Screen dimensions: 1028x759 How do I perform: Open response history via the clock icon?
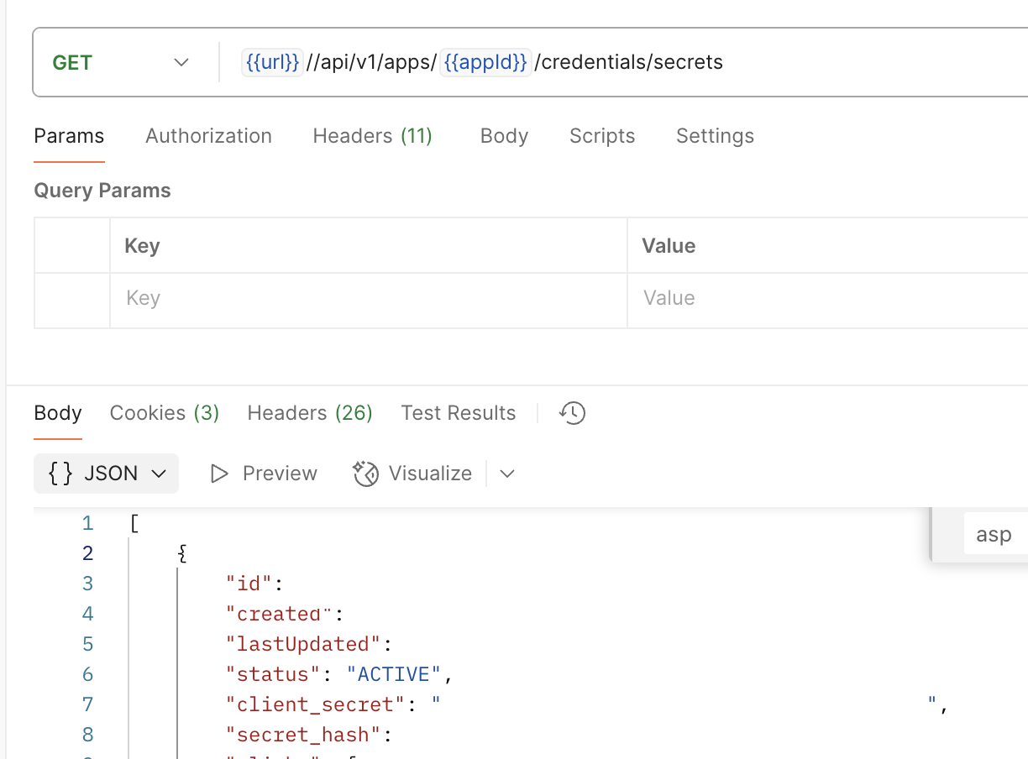tap(572, 412)
